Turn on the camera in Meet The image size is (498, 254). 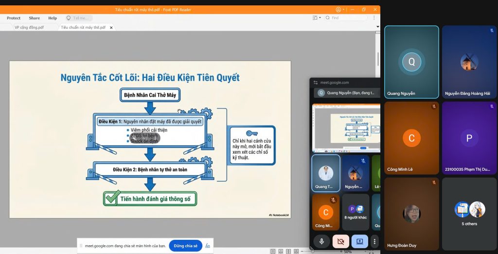coord(340,241)
